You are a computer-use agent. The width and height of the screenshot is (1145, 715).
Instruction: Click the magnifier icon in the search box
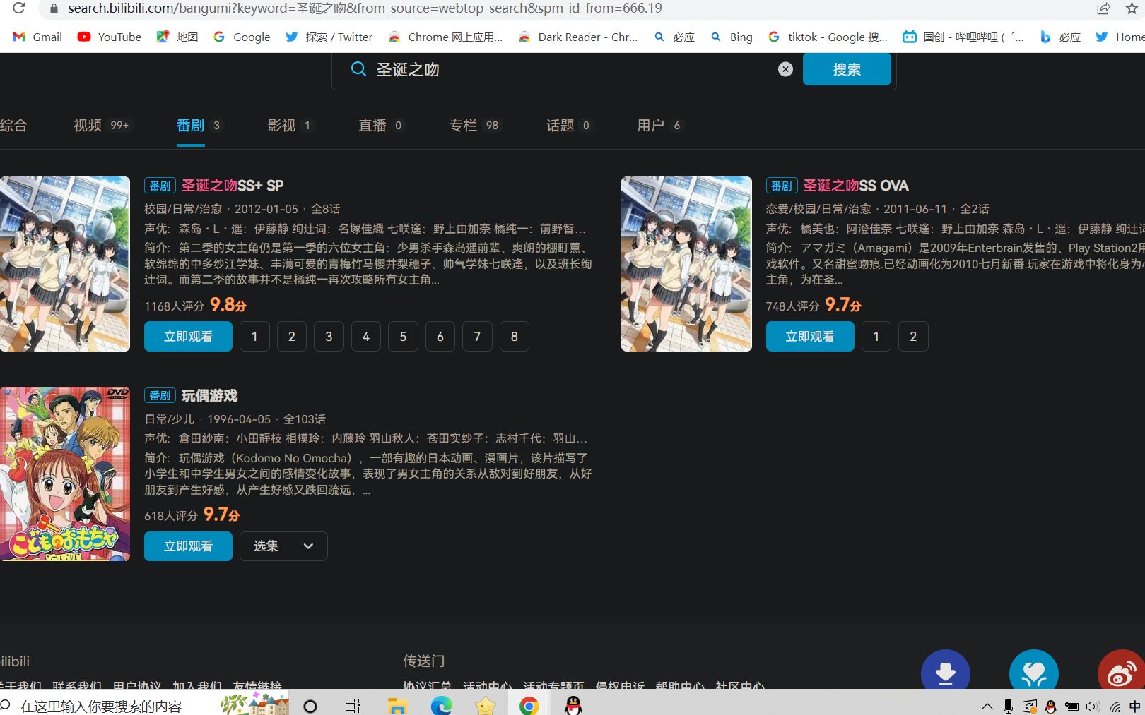[358, 69]
